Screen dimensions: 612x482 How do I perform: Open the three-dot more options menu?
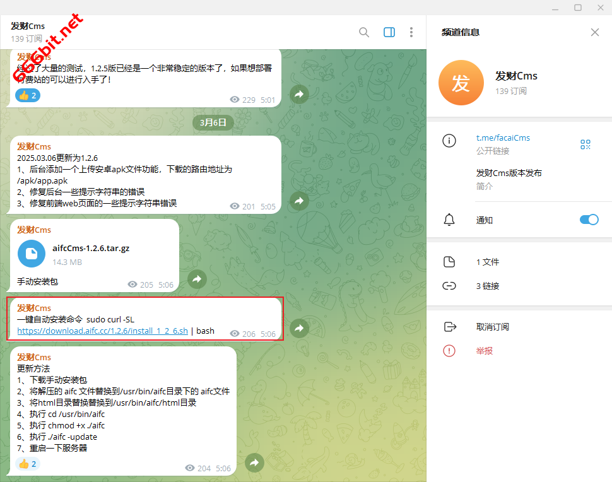(x=411, y=32)
